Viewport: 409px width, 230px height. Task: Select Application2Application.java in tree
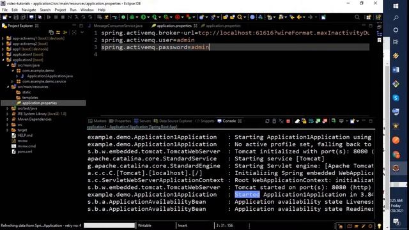[50, 76]
